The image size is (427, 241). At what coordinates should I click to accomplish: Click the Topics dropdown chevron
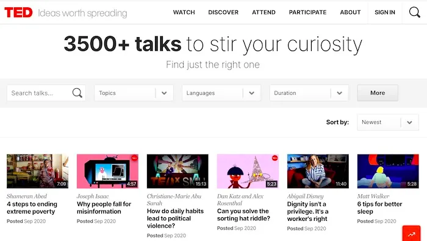point(164,93)
